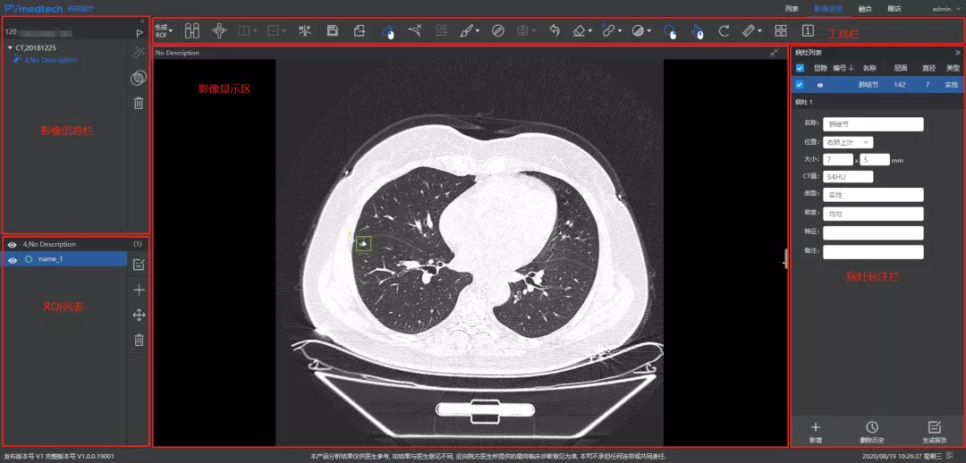
Task: Select the brush drawing tool
Action: (466, 31)
